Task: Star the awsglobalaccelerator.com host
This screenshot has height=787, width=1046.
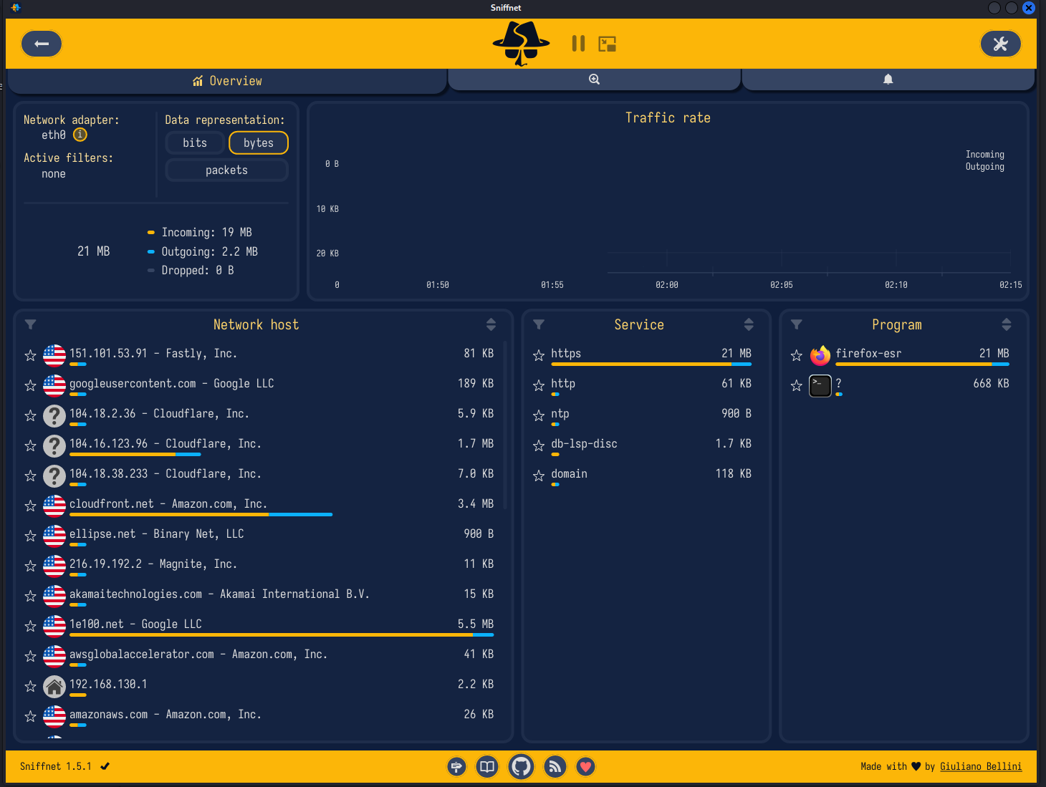Action: tap(30, 656)
